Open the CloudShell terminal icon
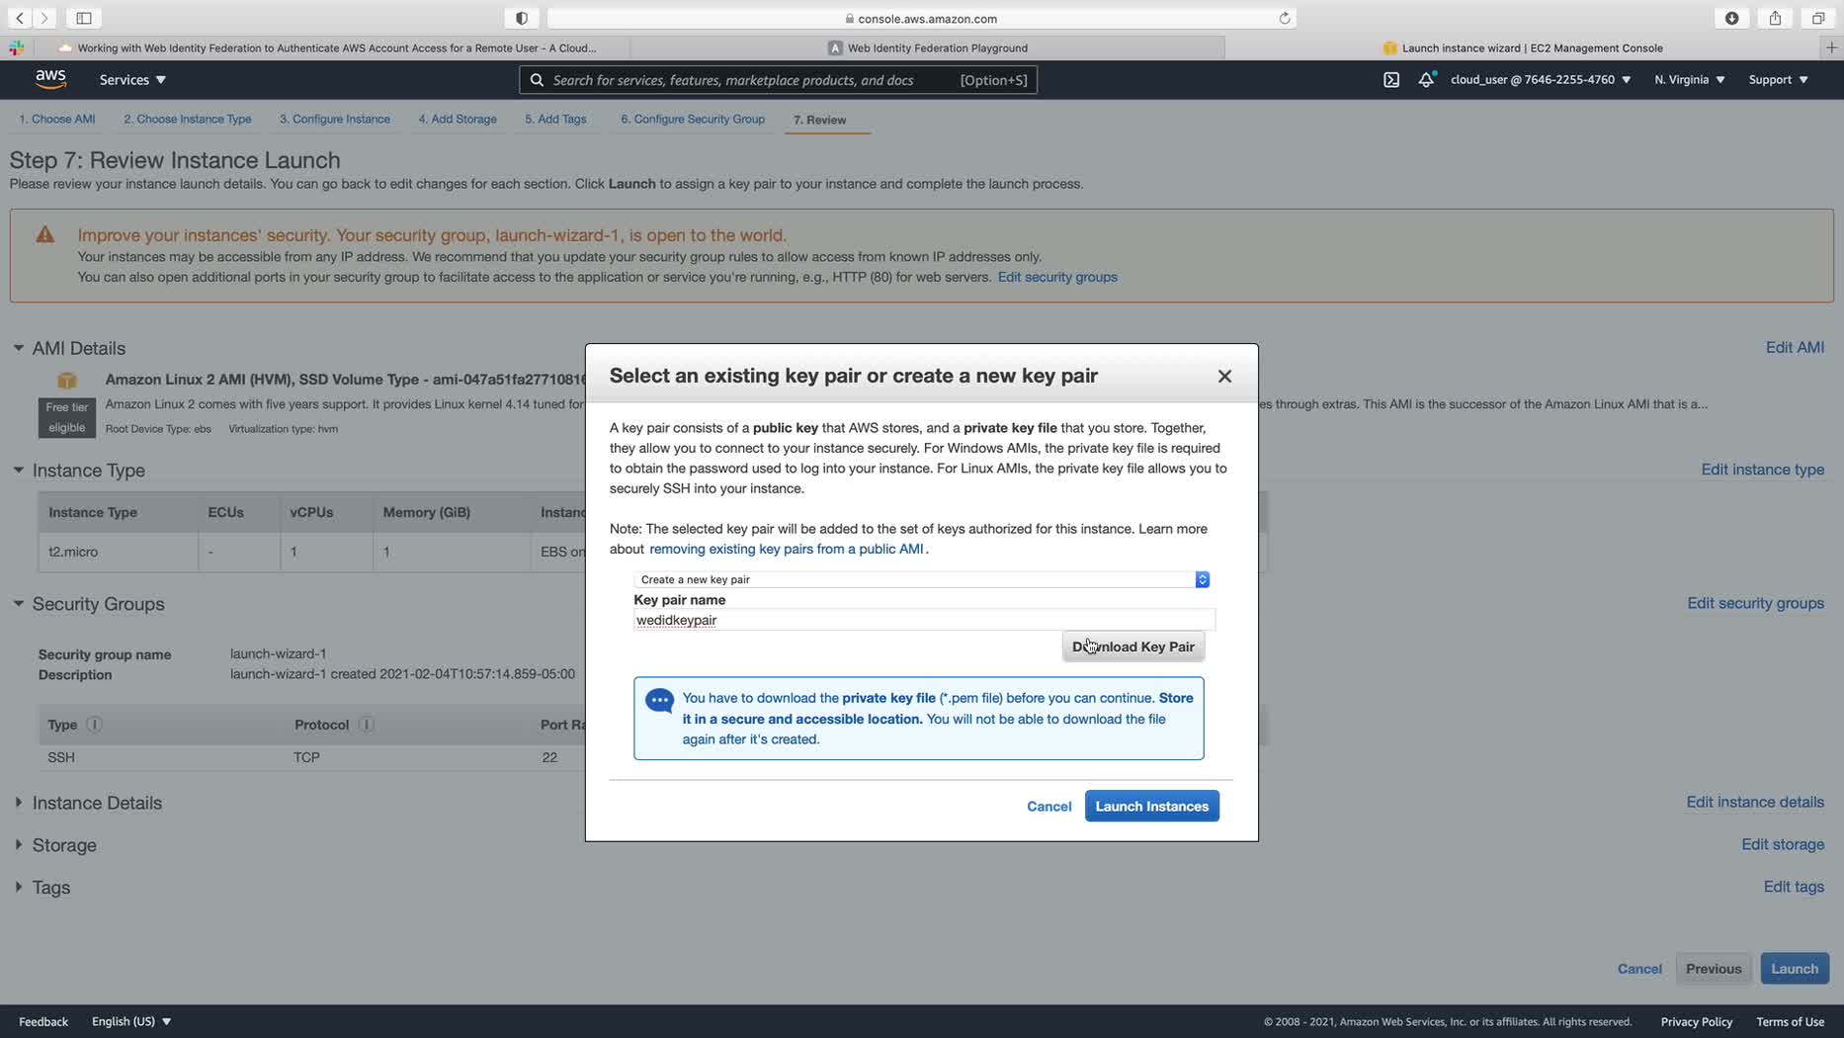The image size is (1844, 1038). [1391, 80]
